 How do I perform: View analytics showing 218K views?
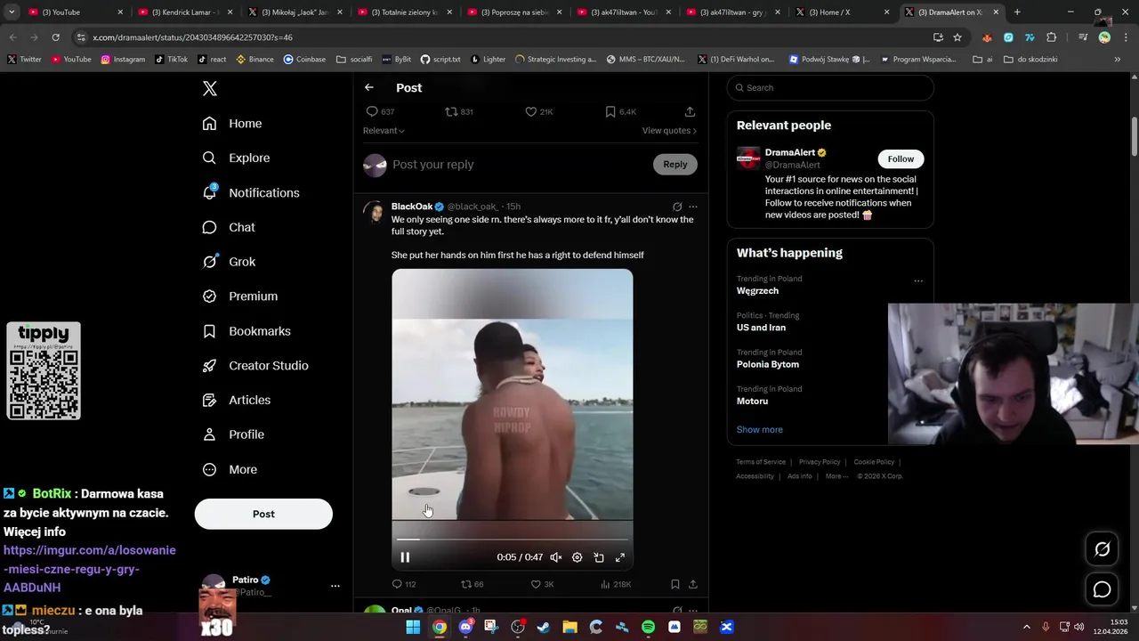click(616, 584)
